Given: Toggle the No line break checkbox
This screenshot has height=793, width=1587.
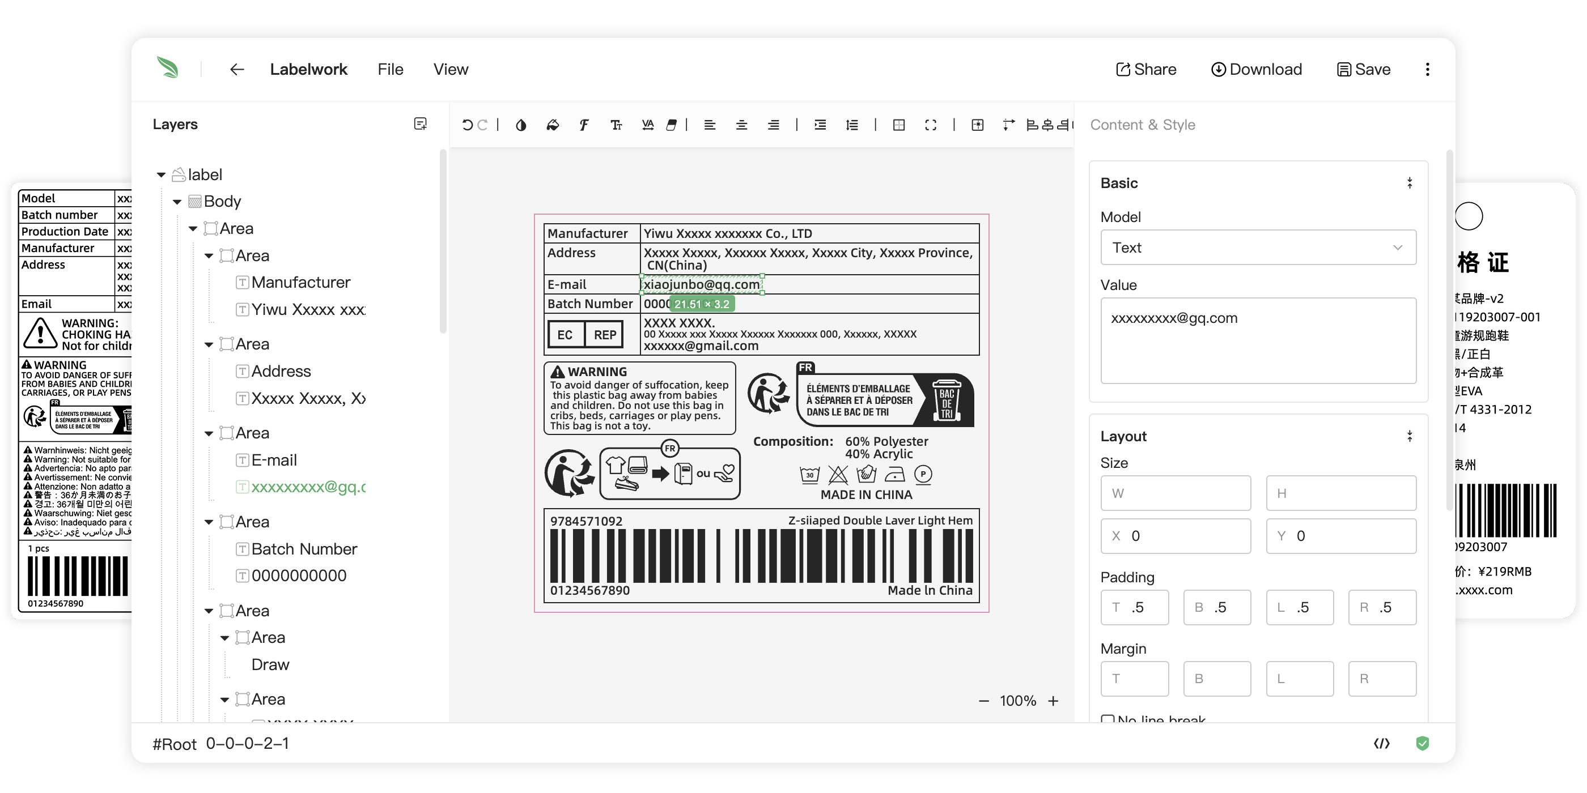Looking at the screenshot, I should [1107, 718].
